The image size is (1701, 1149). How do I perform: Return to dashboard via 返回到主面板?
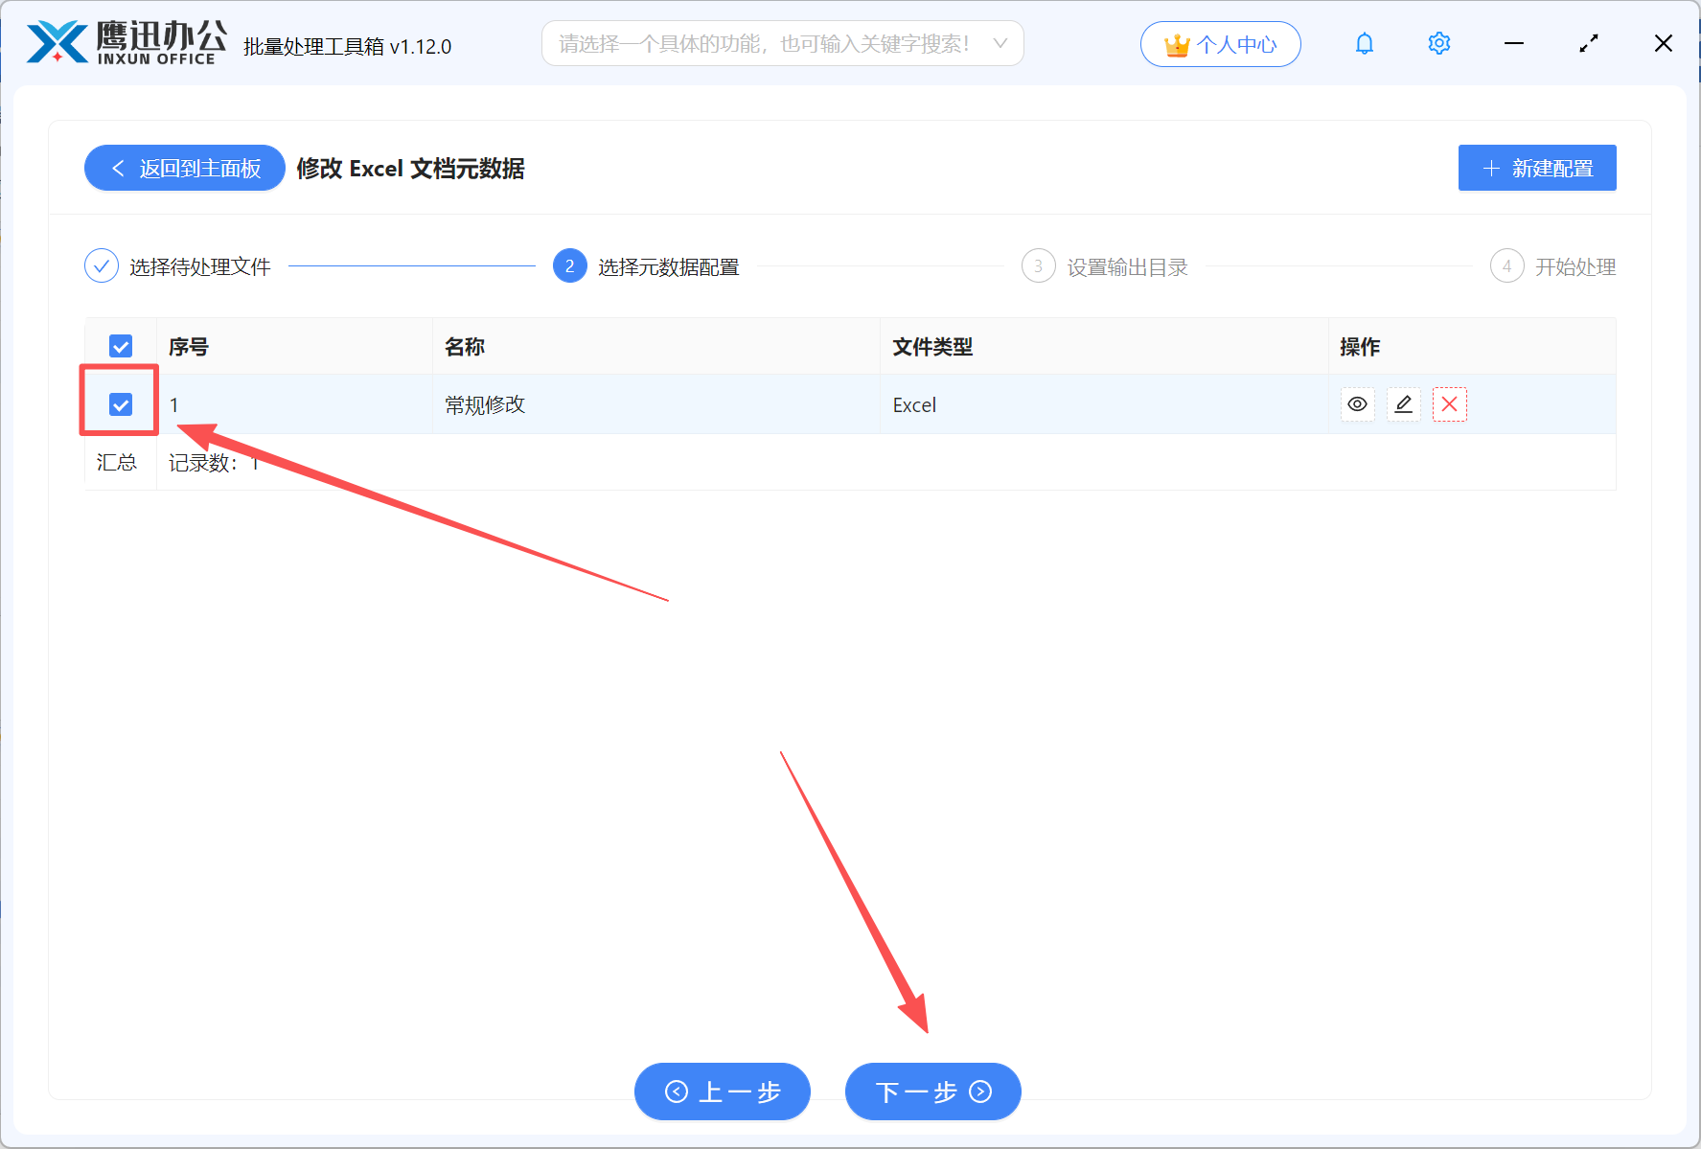(185, 169)
